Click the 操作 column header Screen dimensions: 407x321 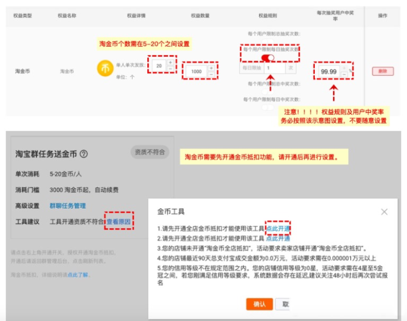pyautogui.click(x=382, y=16)
